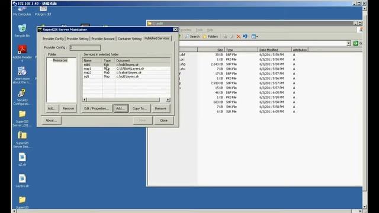Image resolution: width=379 pixels, height=213 pixels.
Task: Select Resources folder in Folder tree
Action: click(60, 60)
